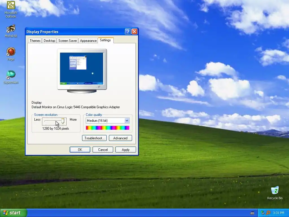Click the help question mark button
The width and height of the screenshot is (289, 217).
[x=128, y=32]
